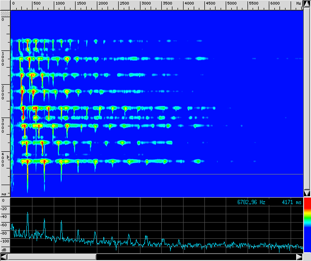This screenshot has height=261, width=311.
Task: Click the empty horizontal scrollbar track right of thumb
Action: (199, 256)
